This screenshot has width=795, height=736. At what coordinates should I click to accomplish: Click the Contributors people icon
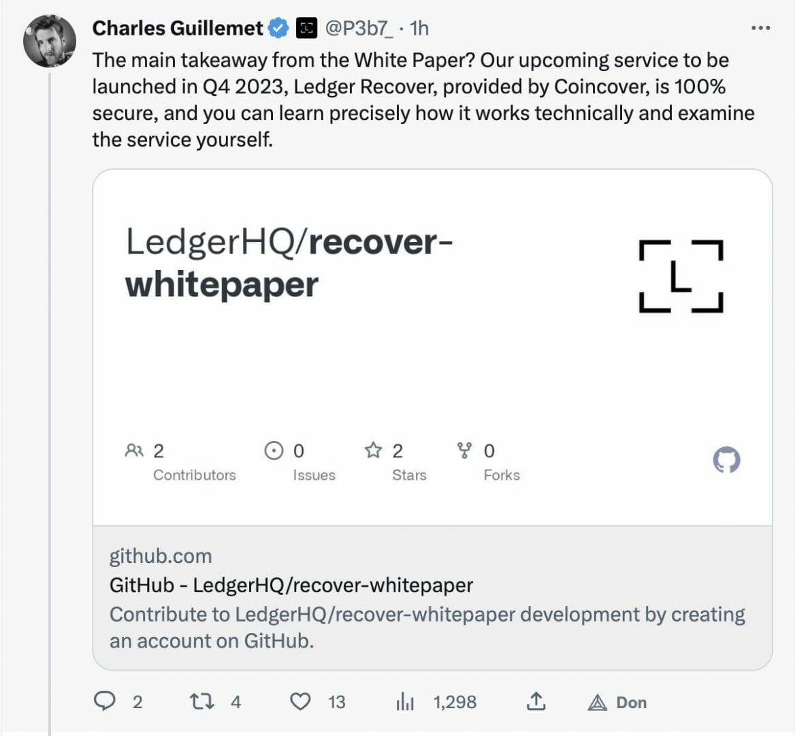tap(134, 450)
